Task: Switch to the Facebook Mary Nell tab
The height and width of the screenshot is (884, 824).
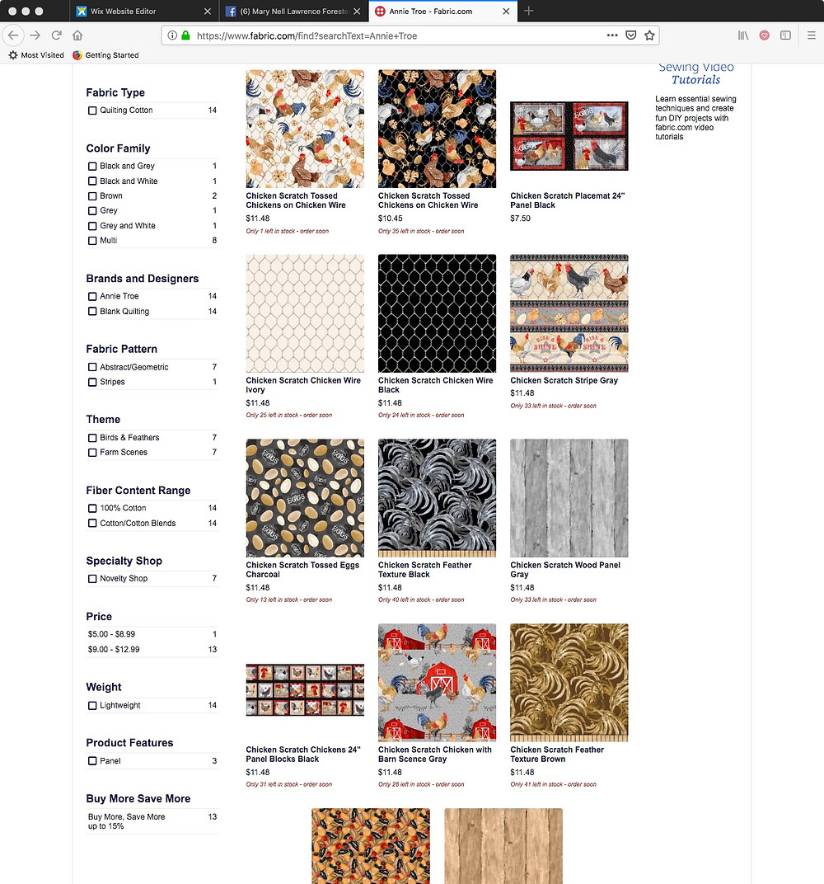Action: 293,12
